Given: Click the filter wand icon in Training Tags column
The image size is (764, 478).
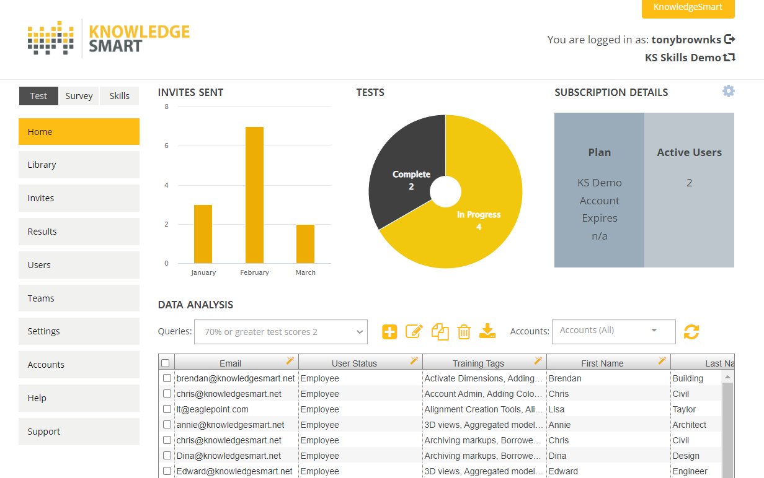Looking at the screenshot, I should pos(538,361).
